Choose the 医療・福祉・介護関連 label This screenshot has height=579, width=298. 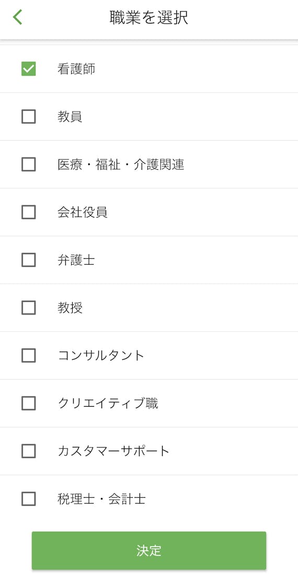(x=121, y=165)
